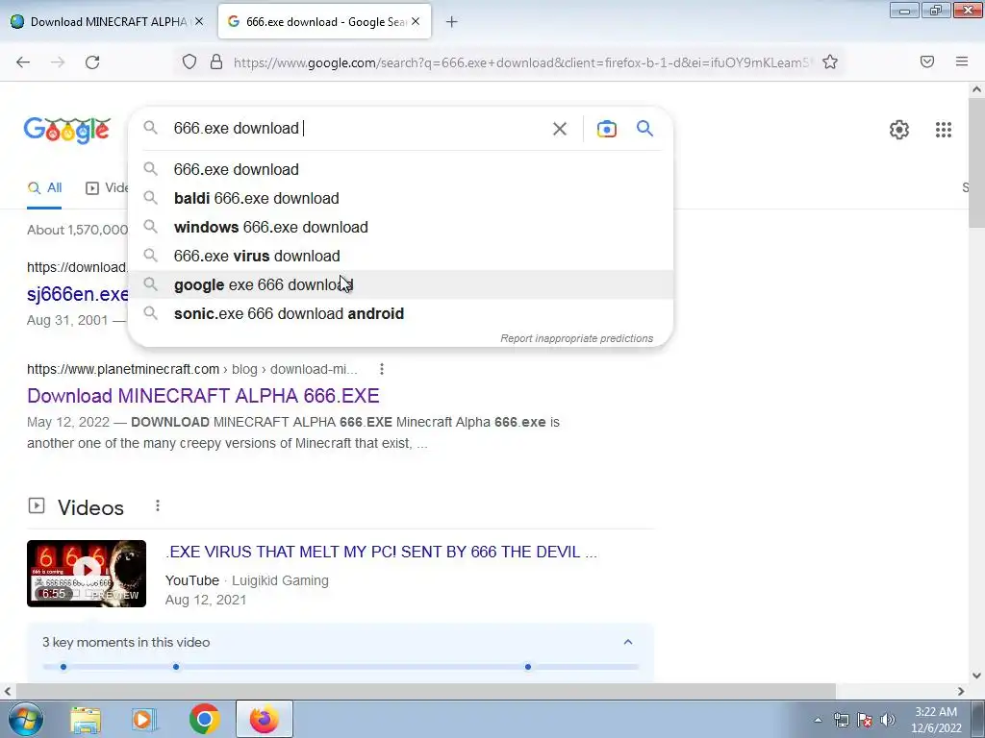Launch Windows Media Player from taskbar
Screen dimensions: 985x738
pos(143,719)
